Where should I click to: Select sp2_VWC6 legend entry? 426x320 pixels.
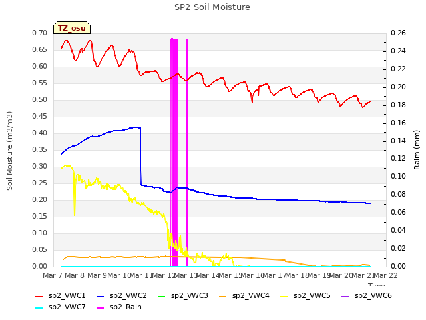(x=367, y=296)
